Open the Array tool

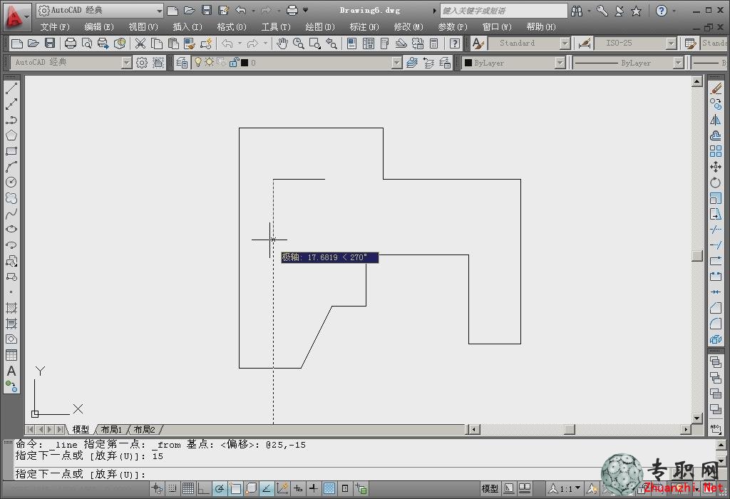point(716,151)
